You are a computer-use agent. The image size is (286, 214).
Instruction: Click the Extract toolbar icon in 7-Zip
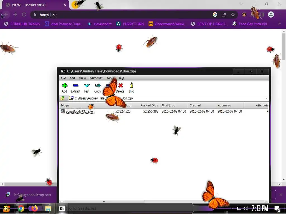pyautogui.click(x=75, y=86)
